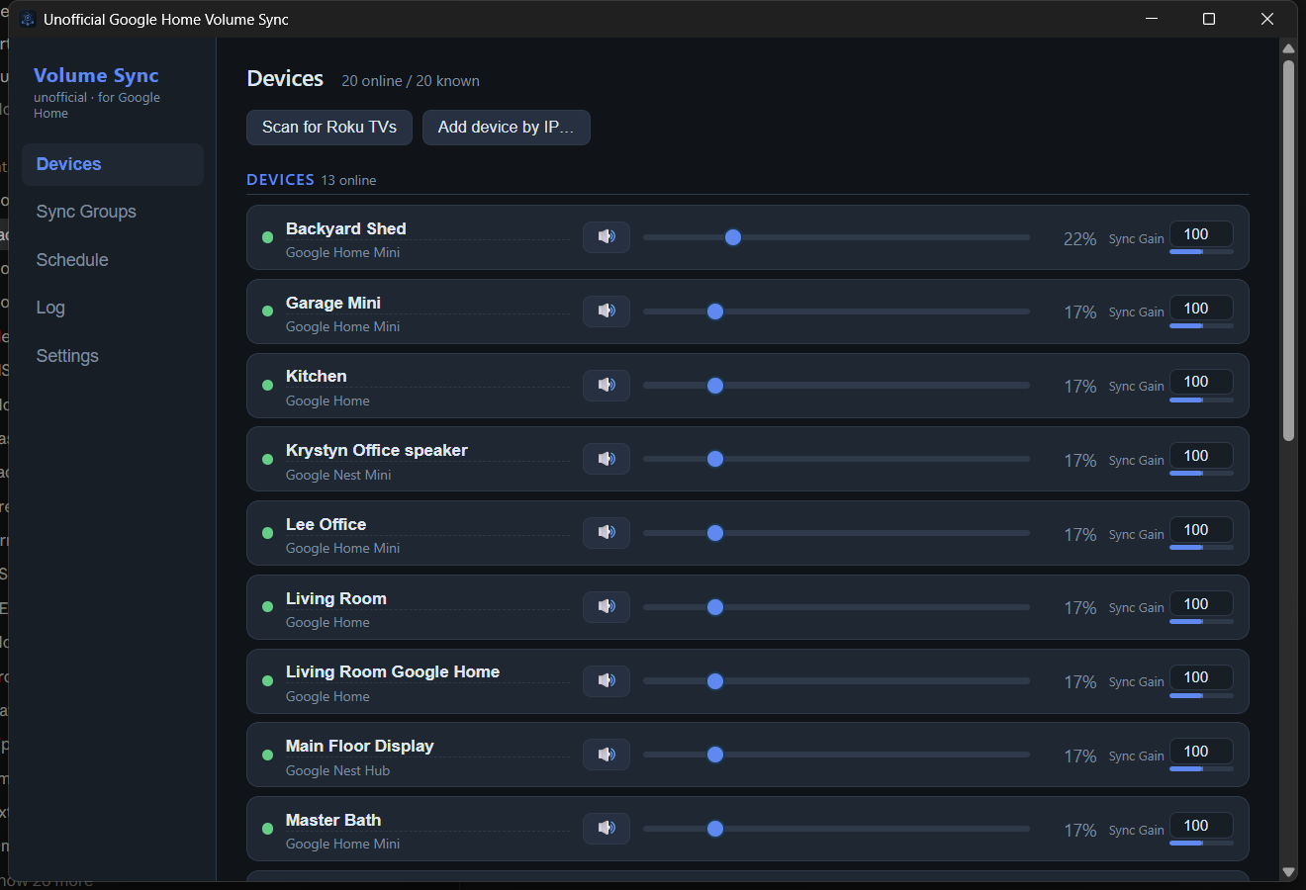Click Living Room Google Home Sync Gain field
Screen dimensions: 1306x890
pyautogui.click(x=1201, y=677)
